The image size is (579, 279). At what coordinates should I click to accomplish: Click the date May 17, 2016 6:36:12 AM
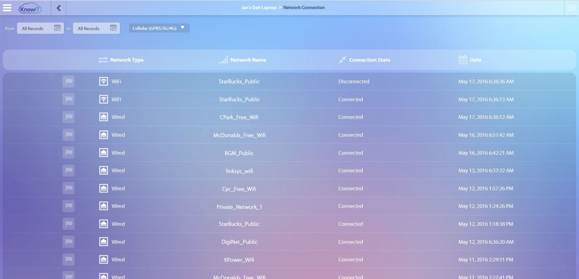pyautogui.click(x=486, y=117)
